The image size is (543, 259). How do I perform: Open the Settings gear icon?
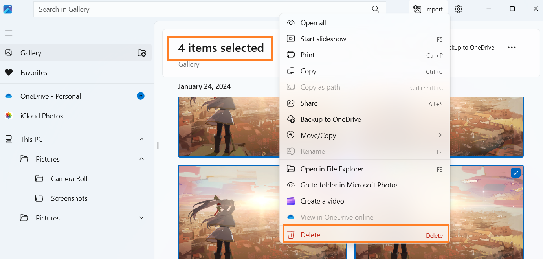click(459, 9)
